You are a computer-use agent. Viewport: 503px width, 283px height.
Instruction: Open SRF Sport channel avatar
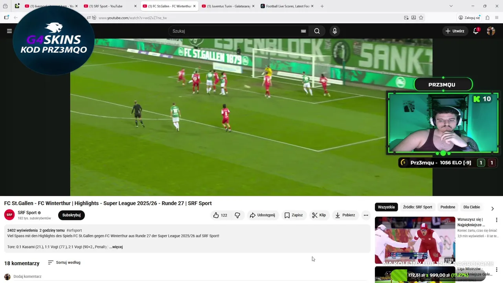pos(9,215)
